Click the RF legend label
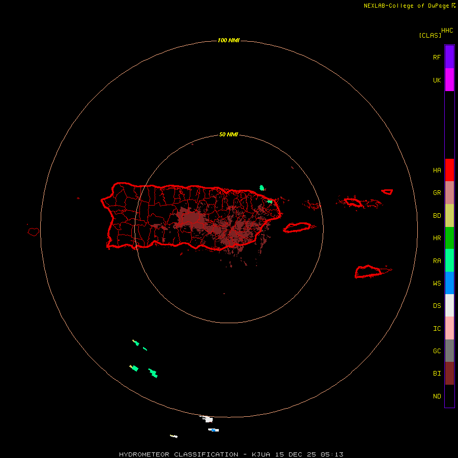The image size is (458, 458). pyautogui.click(x=437, y=57)
